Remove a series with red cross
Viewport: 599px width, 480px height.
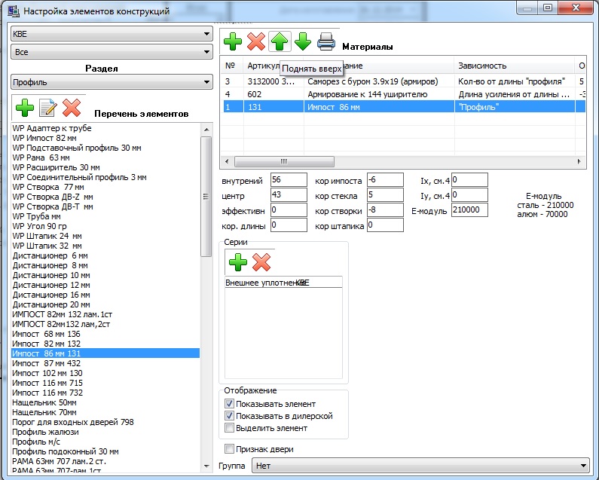click(x=261, y=262)
